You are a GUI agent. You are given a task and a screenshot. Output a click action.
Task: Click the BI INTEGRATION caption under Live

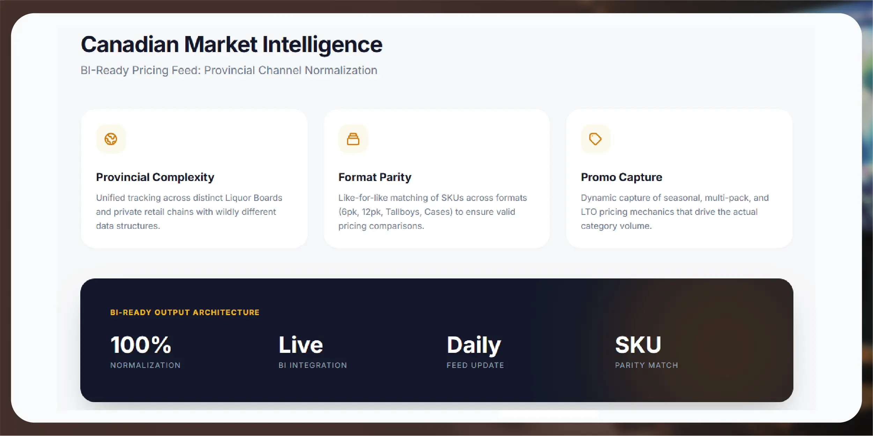pyautogui.click(x=313, y=365)
